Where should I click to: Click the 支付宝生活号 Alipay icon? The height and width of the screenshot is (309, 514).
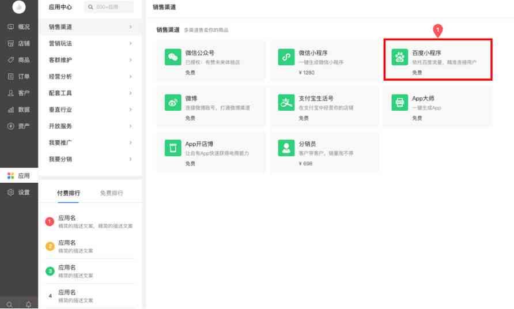click(x=286, y=103)
